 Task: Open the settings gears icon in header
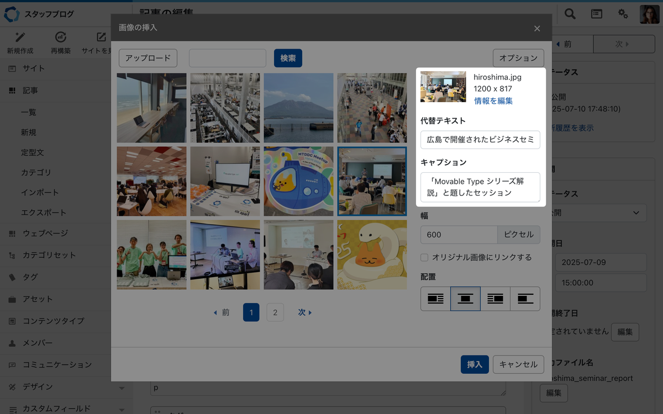[x=623, y=14]
